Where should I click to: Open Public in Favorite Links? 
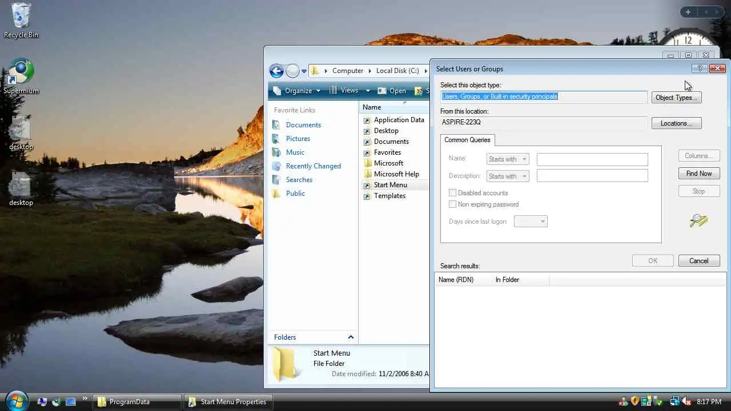pos(295,194)
